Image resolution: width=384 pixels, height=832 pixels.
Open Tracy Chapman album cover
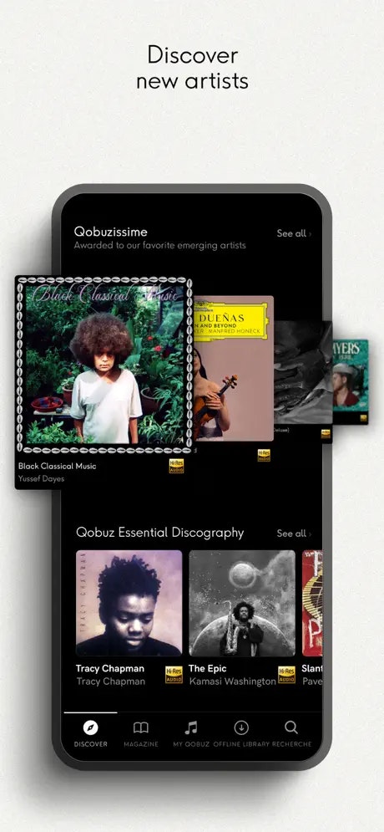pos(129,604)
